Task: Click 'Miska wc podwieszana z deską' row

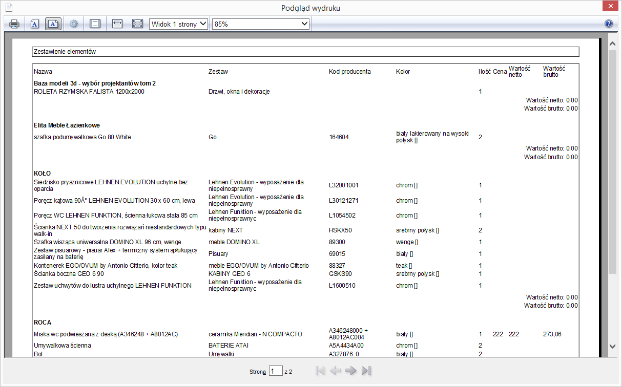Action: point(106,334)
